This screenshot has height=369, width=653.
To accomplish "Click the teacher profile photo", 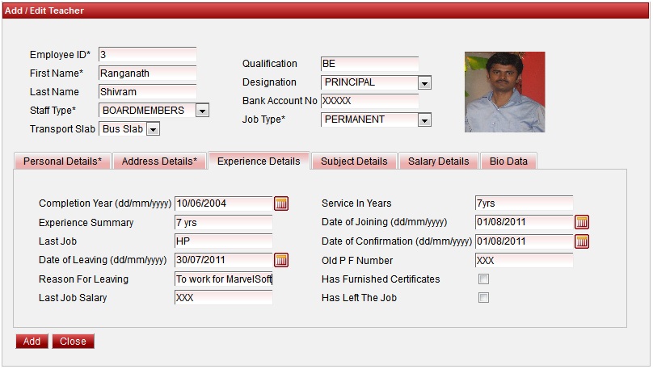I will (504, 92).
